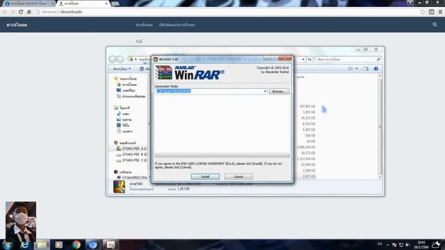Click the bookmark star icon in Chrome
Image resolution: width=445 pixels, height=250 pixels.
pos(423,12)
